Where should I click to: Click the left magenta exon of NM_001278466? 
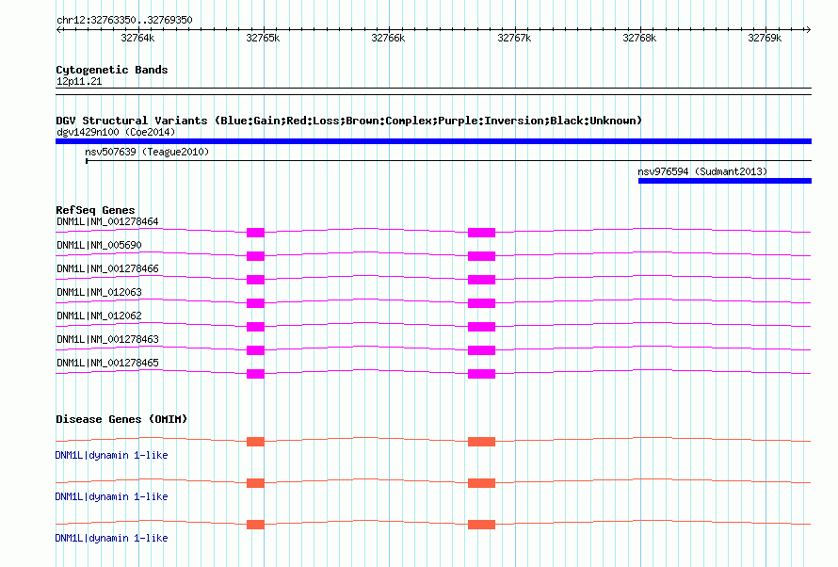click(x=255, y=280)
